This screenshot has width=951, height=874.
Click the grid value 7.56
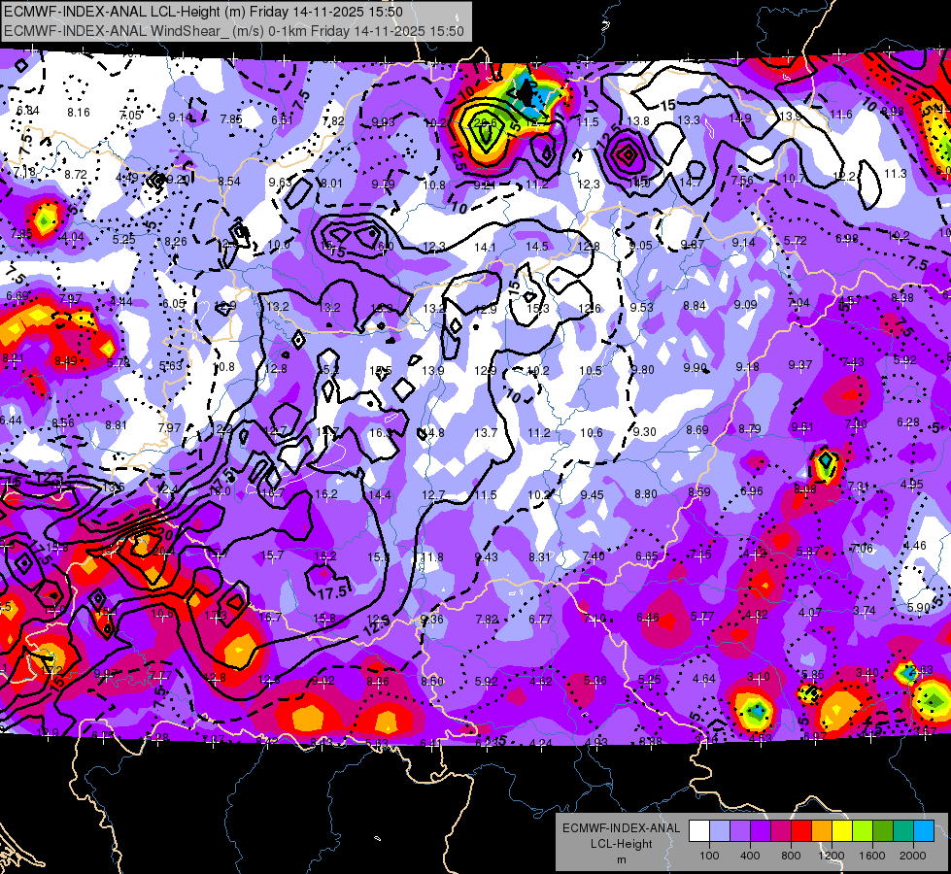coord(742,180)
